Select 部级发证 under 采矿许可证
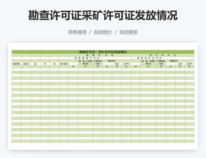Screen dimensions: 206x158 click(174, 61)
